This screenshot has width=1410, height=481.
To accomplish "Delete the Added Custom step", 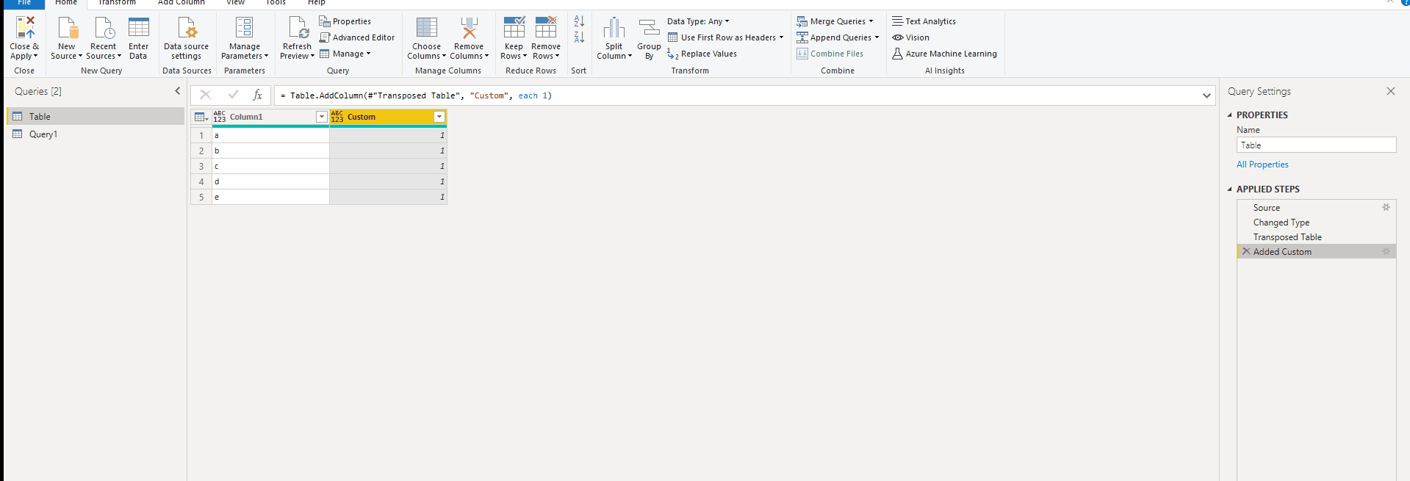I will pyautogui.click(x=1246, y=251).
